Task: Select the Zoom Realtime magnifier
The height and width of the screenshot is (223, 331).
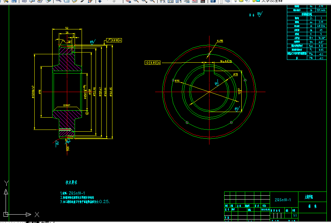Action: (136, 1)
